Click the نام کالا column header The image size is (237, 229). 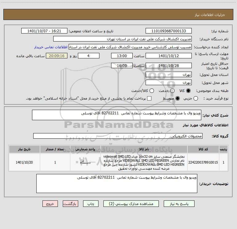click(x=144, y=149)
